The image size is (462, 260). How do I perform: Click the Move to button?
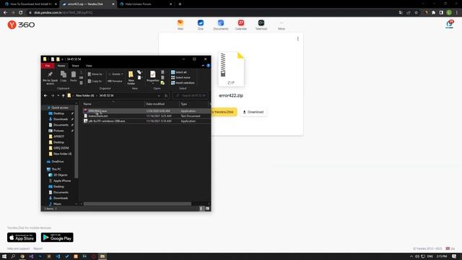point(95,74)
